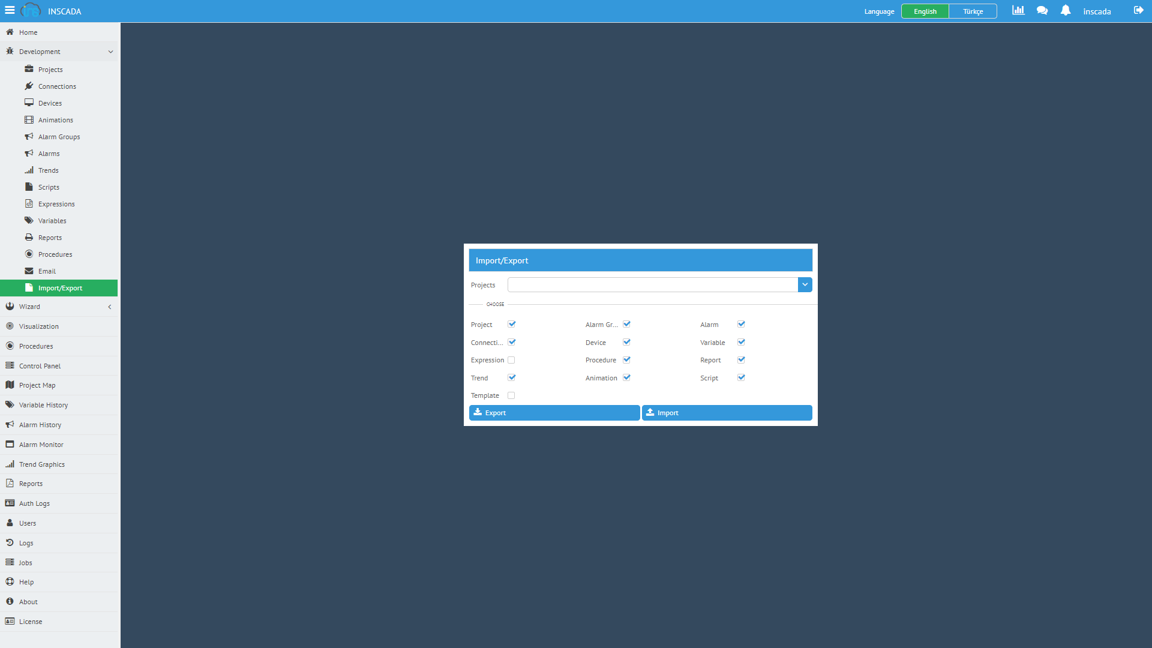Viewport: 1152px width, 648px height.
Task: Open the Projects dropdown arrow
Action: click(x=805, y=284)
